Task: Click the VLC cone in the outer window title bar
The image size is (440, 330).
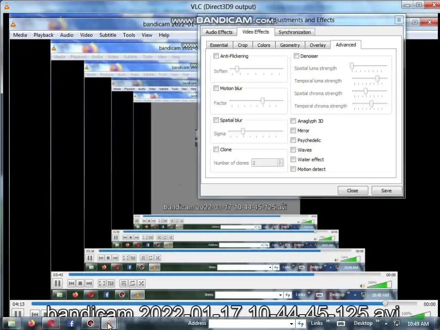Action: click(x=6, y=6)
